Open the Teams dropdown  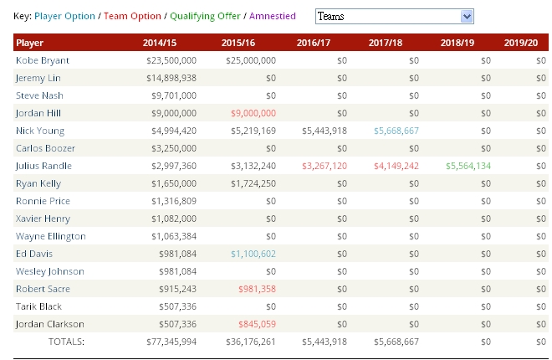(x=394, y=16)
